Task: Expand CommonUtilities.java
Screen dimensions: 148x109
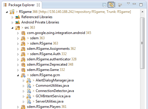Action: pyautogui.click(x=23, y=86)
